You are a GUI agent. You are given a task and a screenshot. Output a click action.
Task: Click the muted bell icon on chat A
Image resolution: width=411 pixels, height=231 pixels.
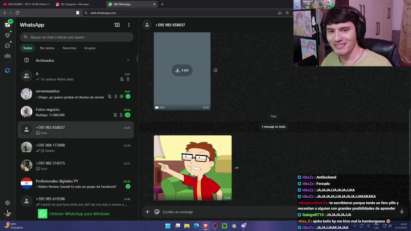pos(122,79)
